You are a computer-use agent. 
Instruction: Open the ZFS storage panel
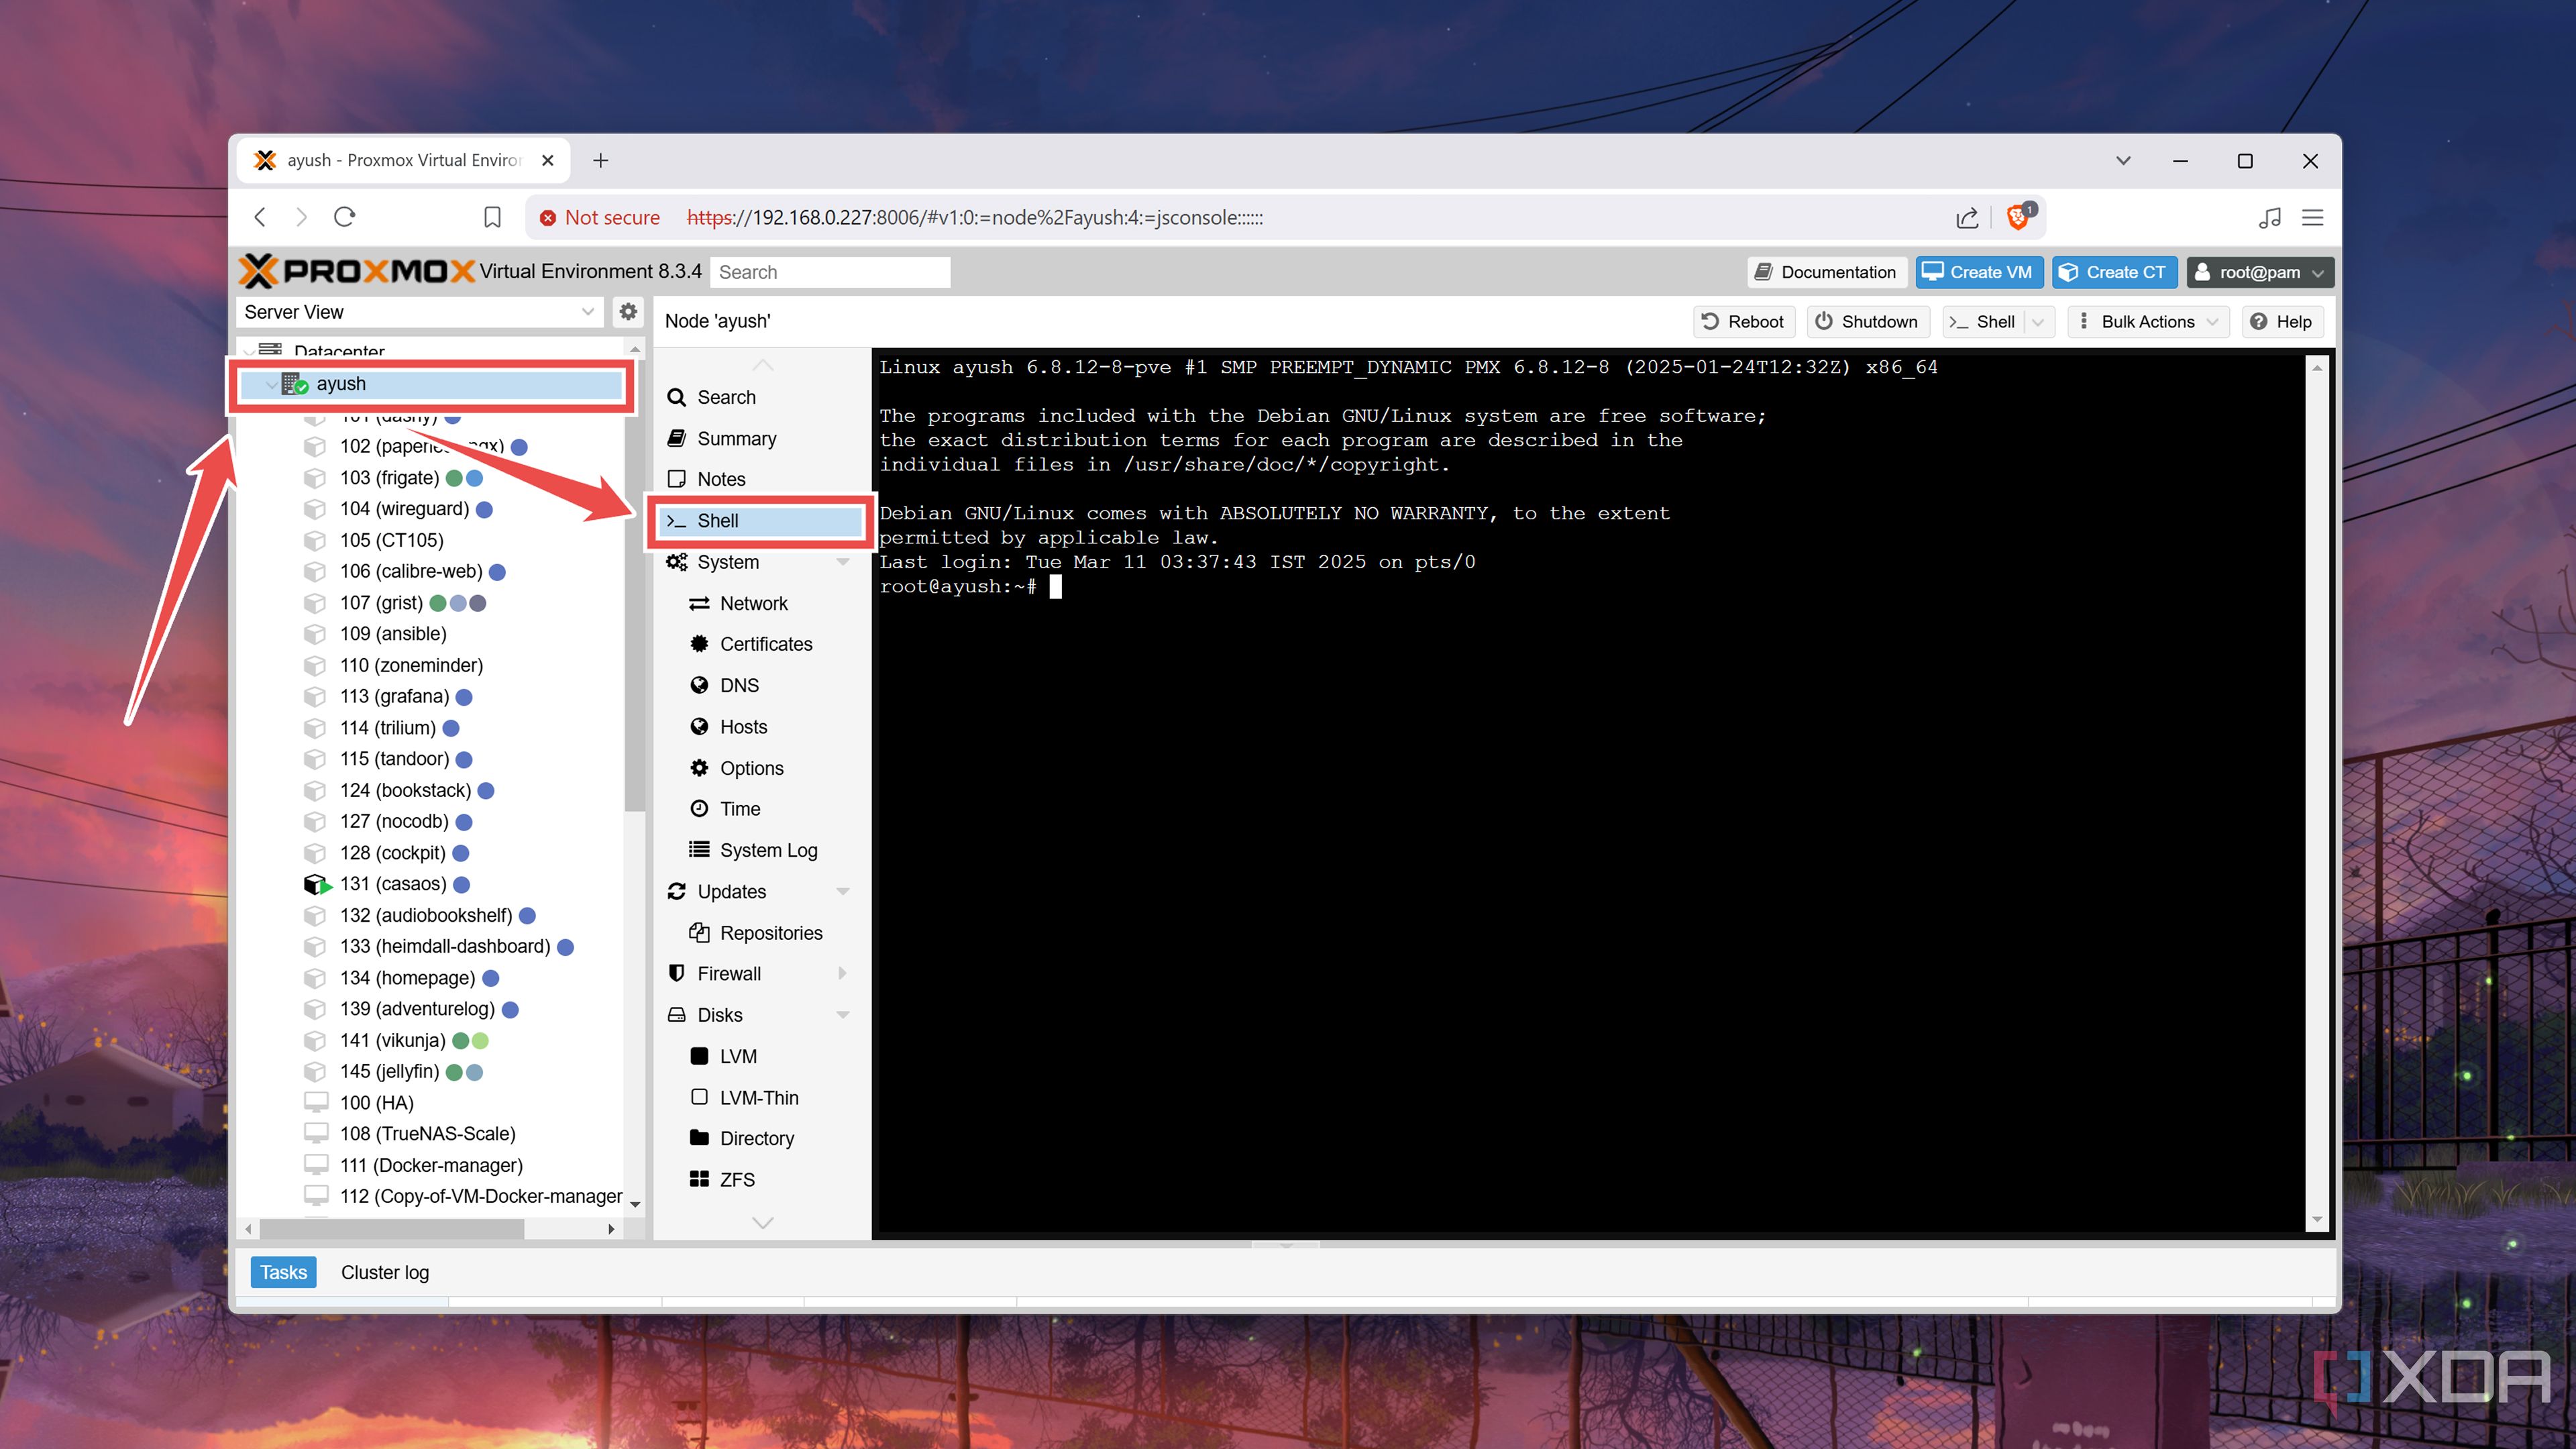point(736,1179)
